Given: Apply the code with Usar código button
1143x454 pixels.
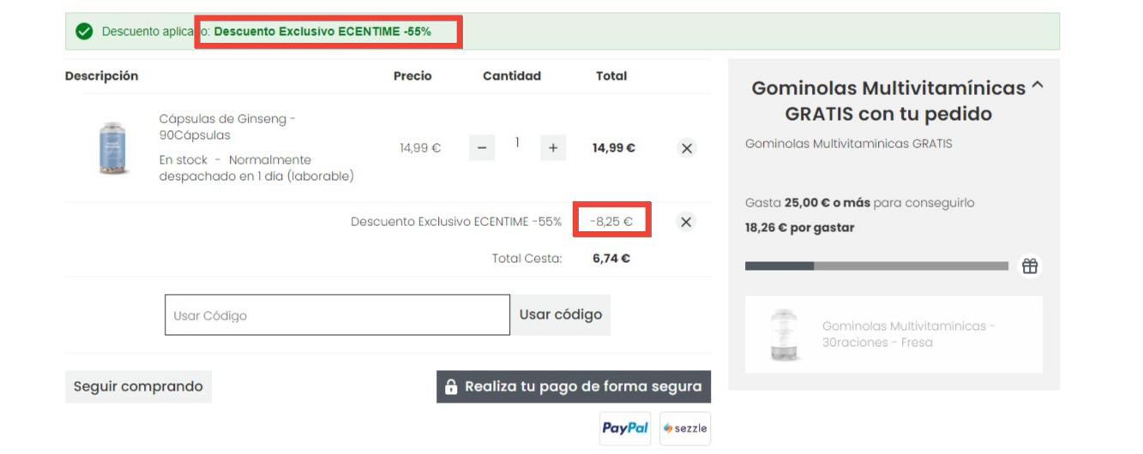Looking at the screenshot, I should [x=561, y=314].
